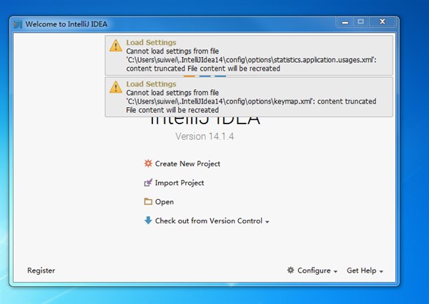
Task: Open the Get Help dropdown menu
Action: coord(365,271)
